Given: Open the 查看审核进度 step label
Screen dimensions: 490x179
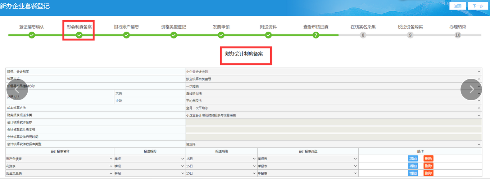Looking at the screenshot, I should pyautogui.click(x=316, y=27).
